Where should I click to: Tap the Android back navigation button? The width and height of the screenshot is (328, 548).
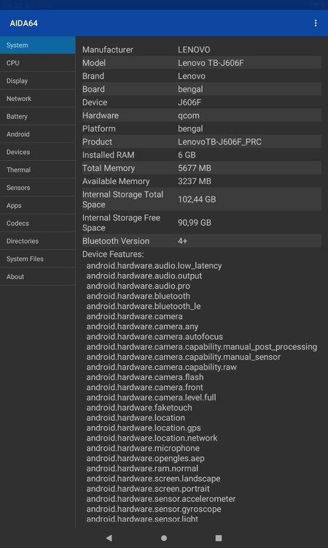(x=109, y=538)
